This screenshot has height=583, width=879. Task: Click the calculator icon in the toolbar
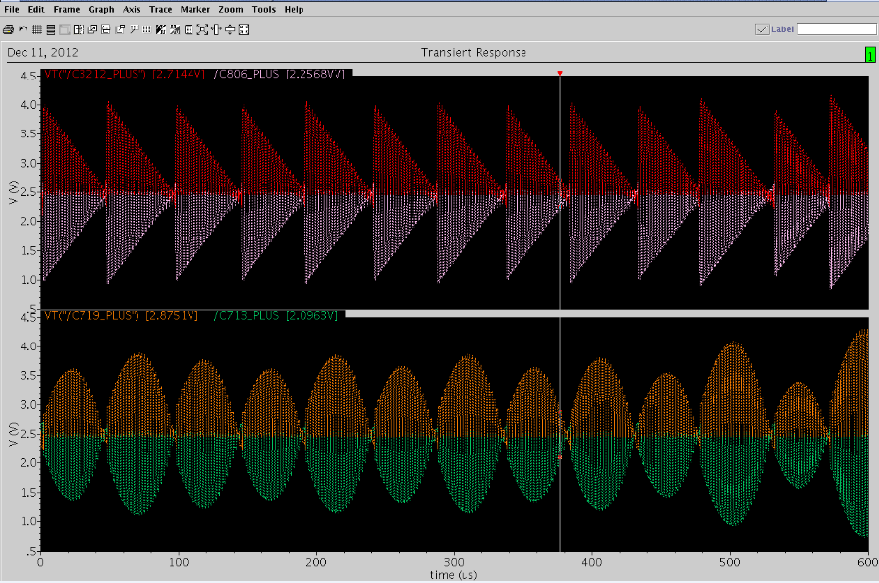click(188, 29)
